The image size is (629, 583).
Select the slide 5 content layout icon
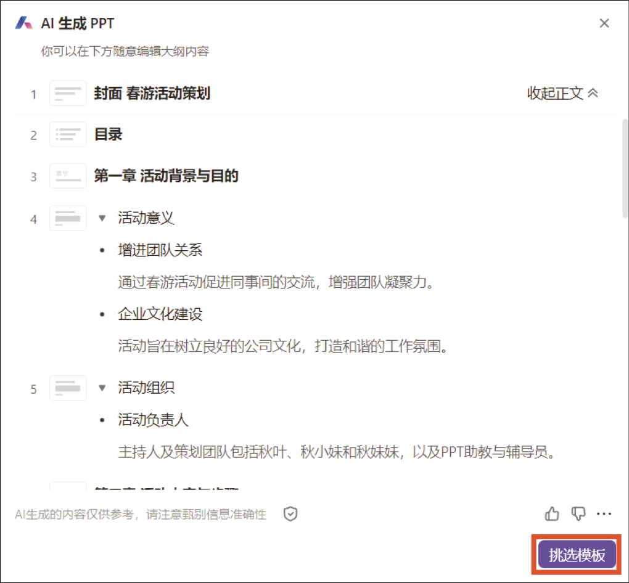(x=68, y=388)
